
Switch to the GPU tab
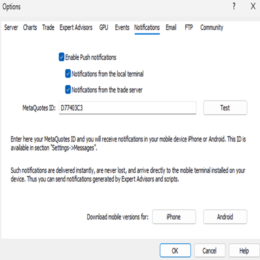pos(104,28)
